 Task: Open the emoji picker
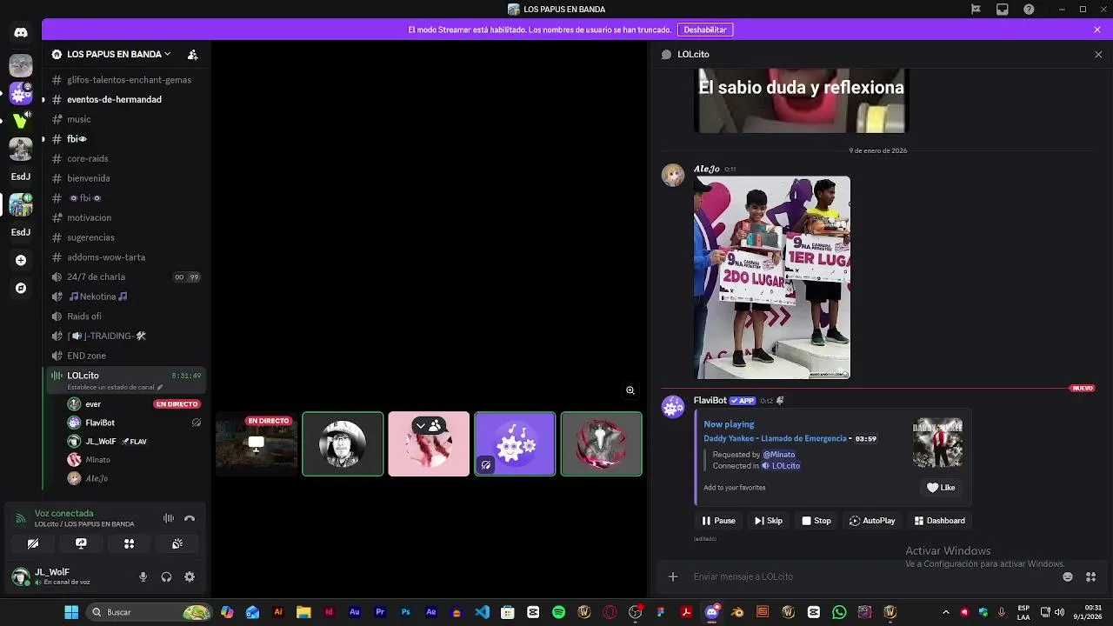[x=1068, y=576]
